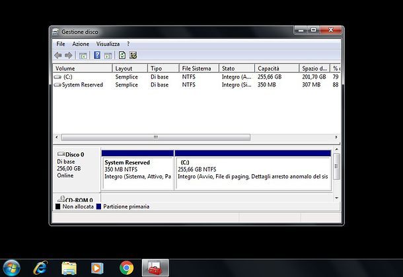Click the action pane toolbar icon
Image resolution: width=403 pixels, height=277 pixels.
[108, 55]
